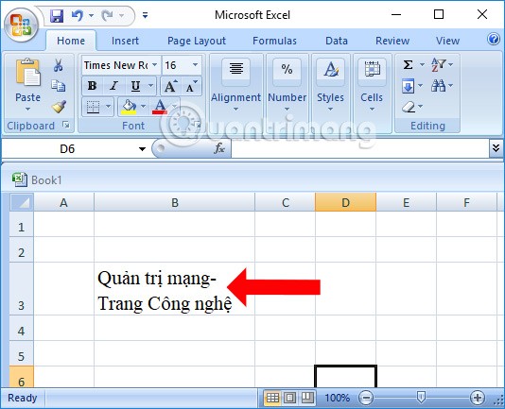Click the AutoSum sigma icon
Screen dimensions: 505x409
(408, 65)
